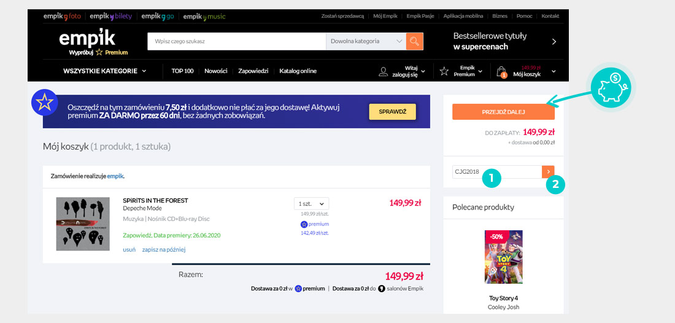Click Cooley Josh author name
The width and height of the screenshot is (675, 323).
[x=503, y=307]
